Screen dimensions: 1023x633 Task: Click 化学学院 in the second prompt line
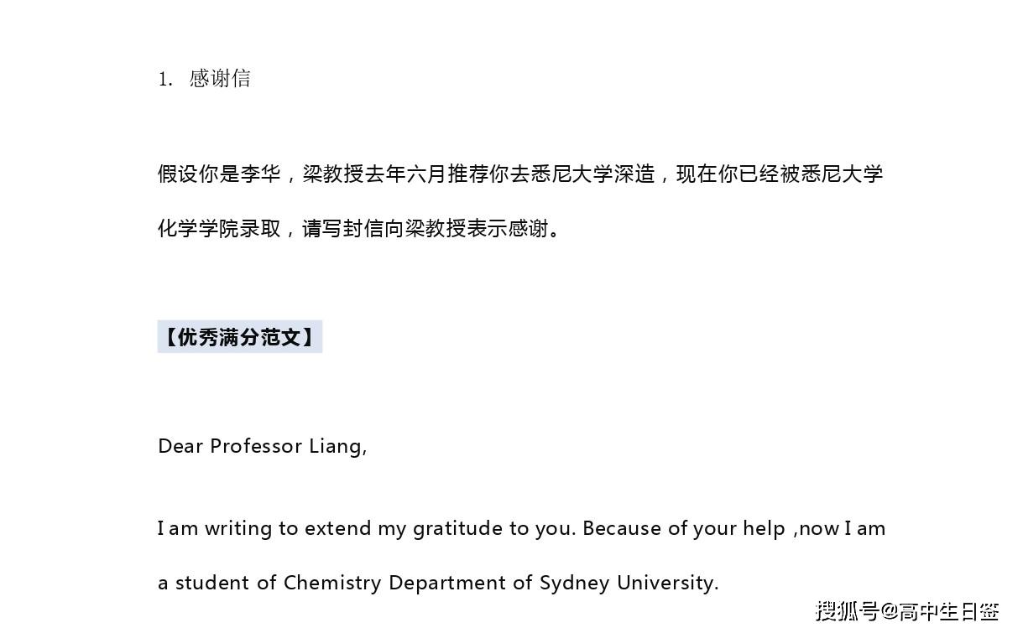pos(199,228)
